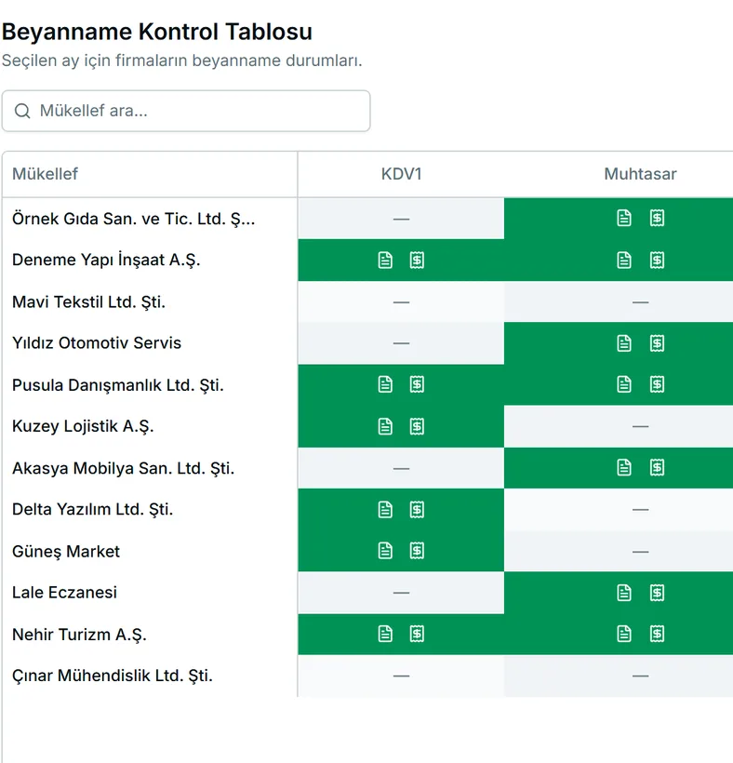Image resolution: width=733 pixels, height=763 pixels.
Task: Focus the Mükellef ara search input
Action: 186,111
